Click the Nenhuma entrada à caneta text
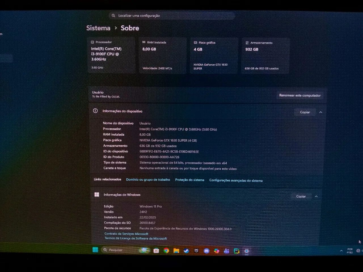 188,168
